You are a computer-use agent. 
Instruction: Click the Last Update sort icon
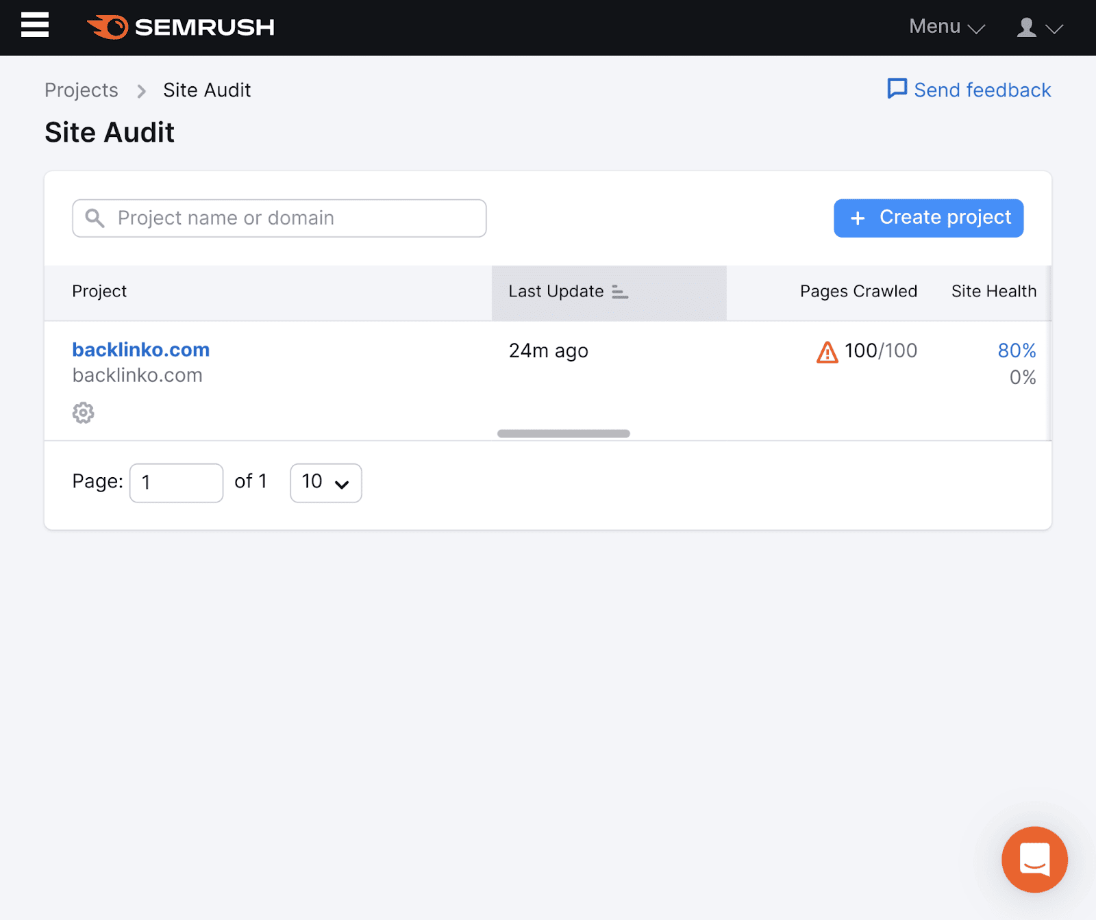pos(620,292)
